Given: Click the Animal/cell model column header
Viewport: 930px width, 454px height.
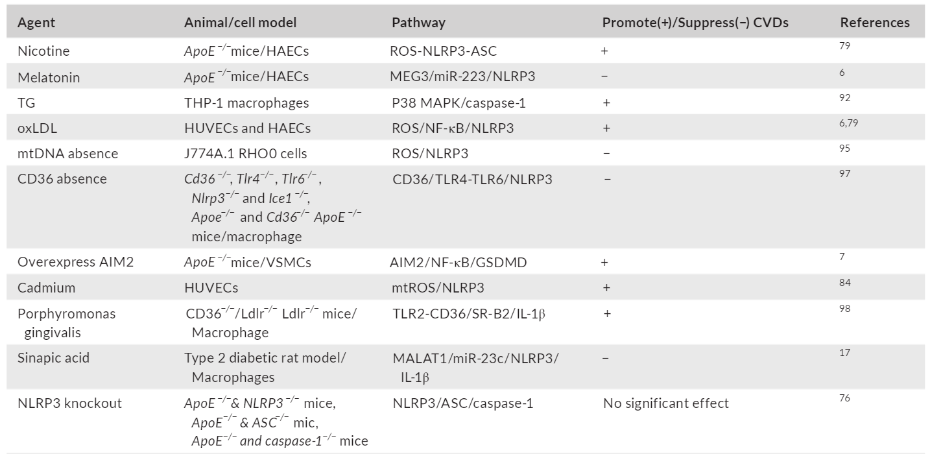Looking at the screenshot, I should pyautogui.click(x=240, y=23).
